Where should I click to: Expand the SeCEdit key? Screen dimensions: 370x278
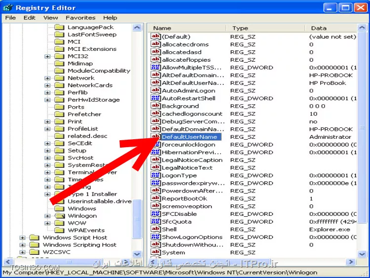[47, 143]
